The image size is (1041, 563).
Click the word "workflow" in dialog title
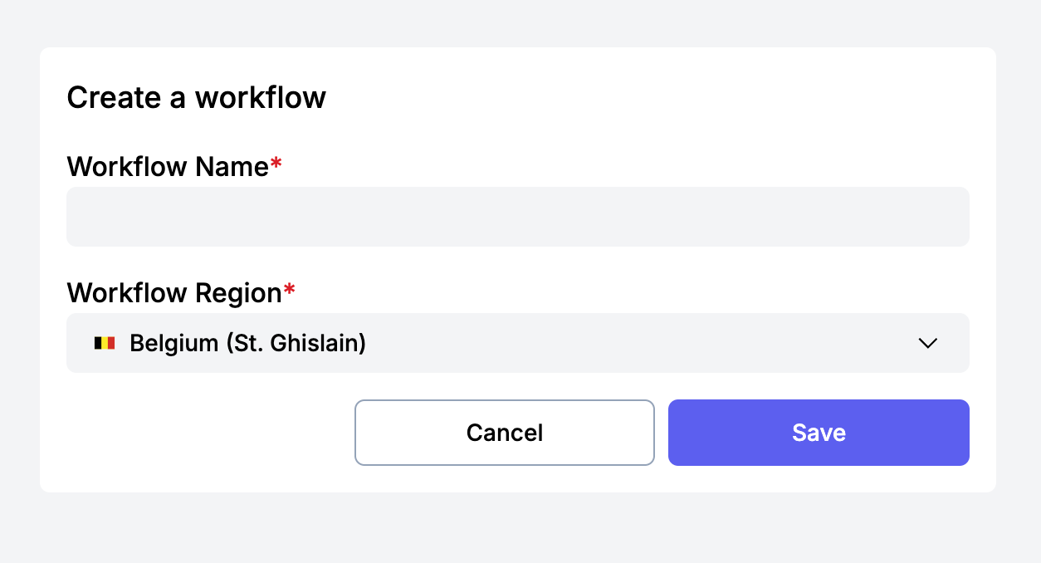260,98
